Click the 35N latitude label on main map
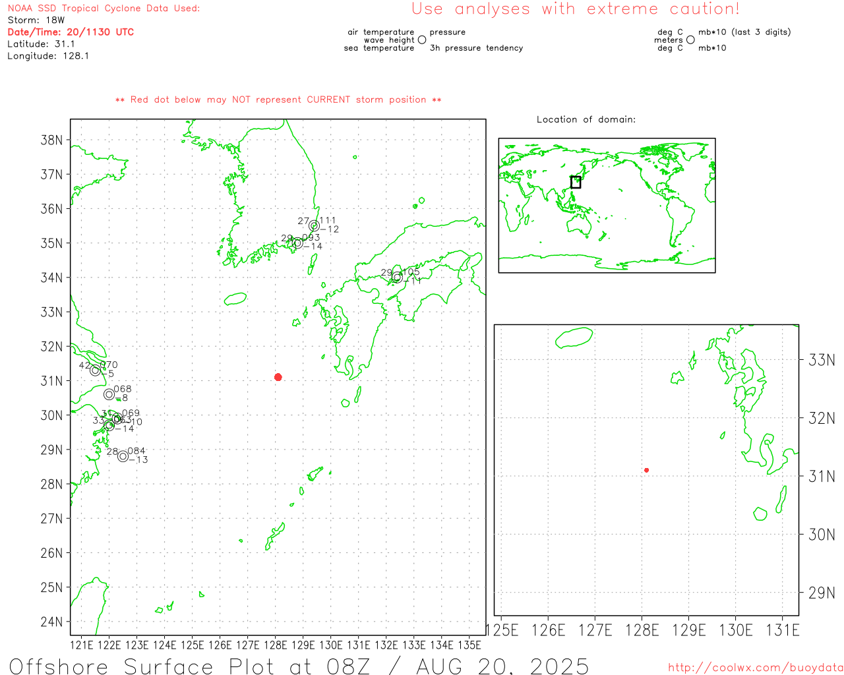844x675 pixels. pyautogui.click(x=51, y=243)
